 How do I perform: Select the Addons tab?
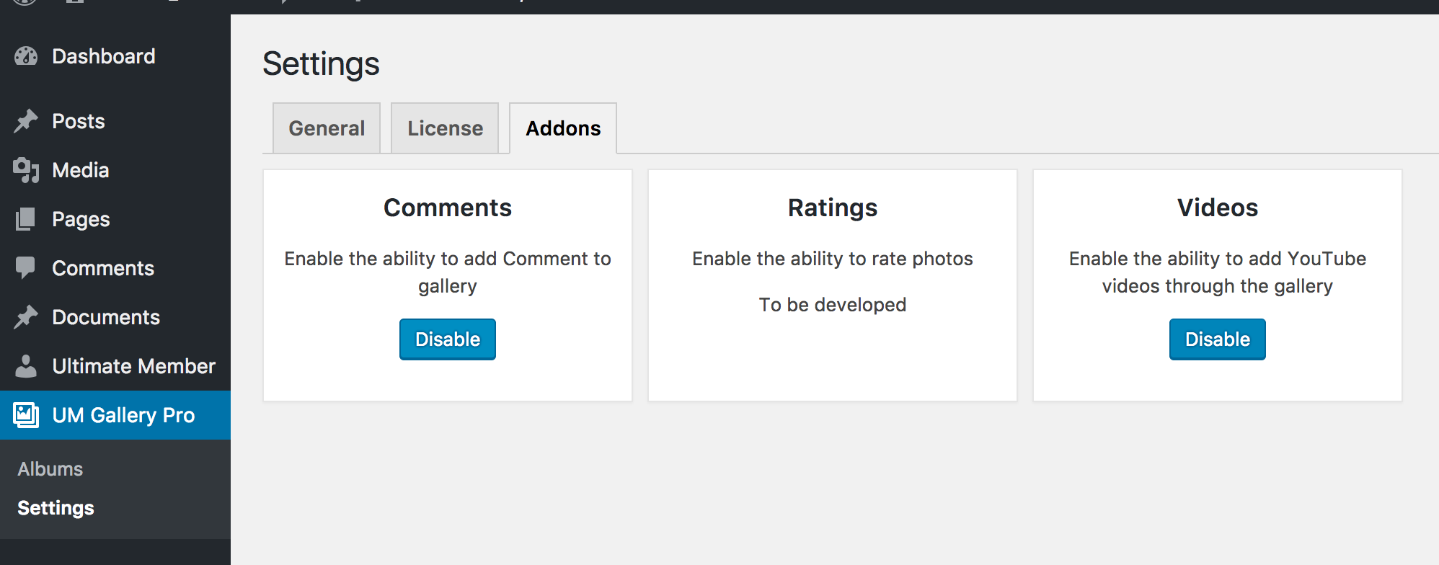pos(563,128)
